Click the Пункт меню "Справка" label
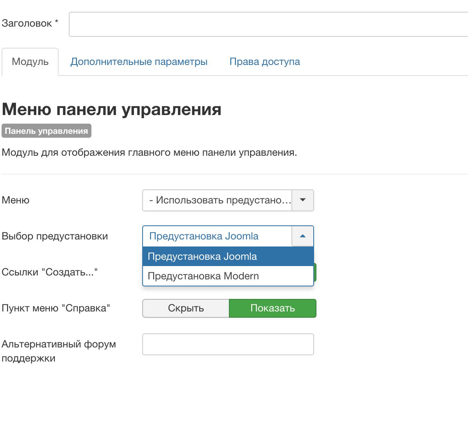Image resolution: width=468 pixels, height=421 pixels. [56, 308]
